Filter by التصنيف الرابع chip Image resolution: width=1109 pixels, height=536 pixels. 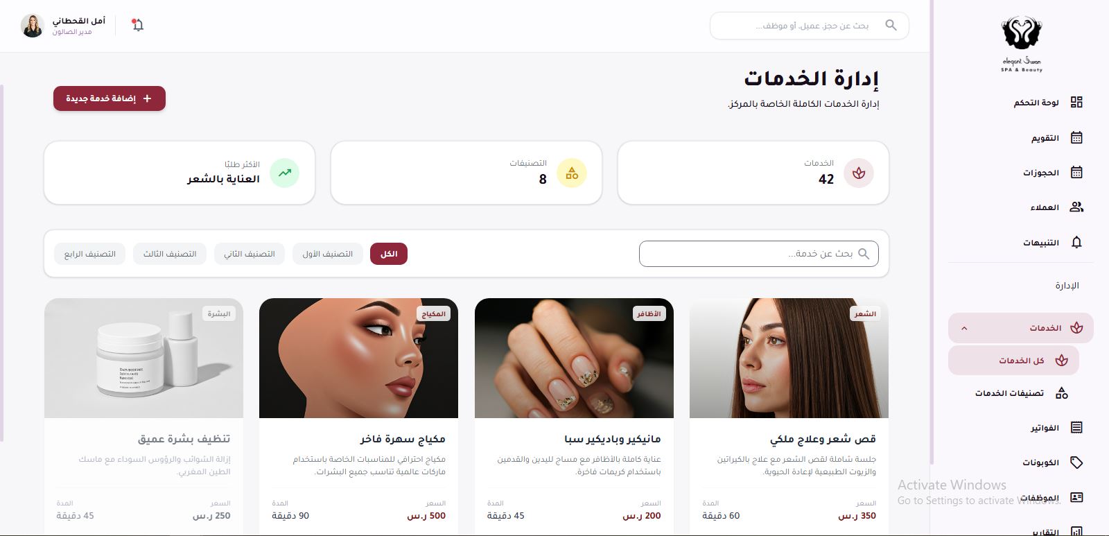[89, 254]
